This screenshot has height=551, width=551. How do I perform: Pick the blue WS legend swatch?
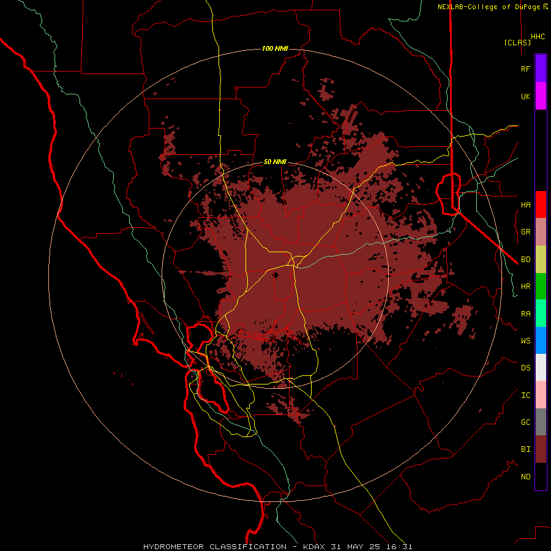click(x=541, y=340)
